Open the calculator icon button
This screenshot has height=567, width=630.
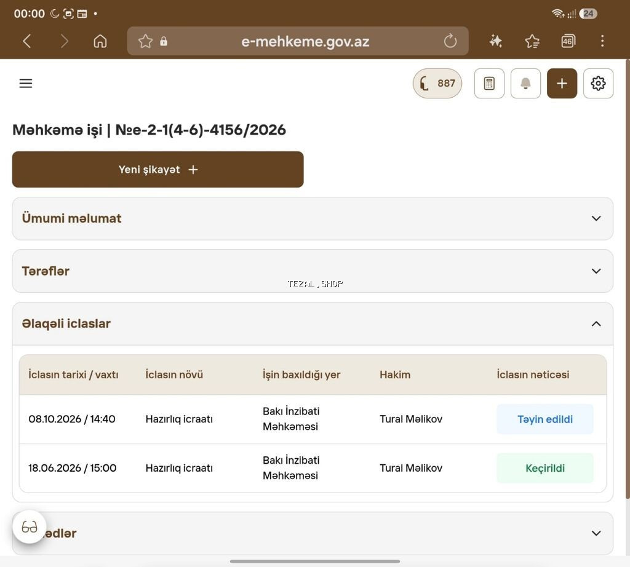[x=489, y=83]
